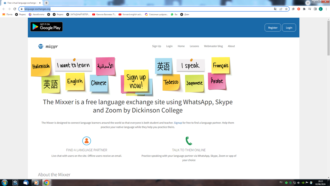Go back with the browser back arrow
The image size is (330, 186).
(4, 9)
